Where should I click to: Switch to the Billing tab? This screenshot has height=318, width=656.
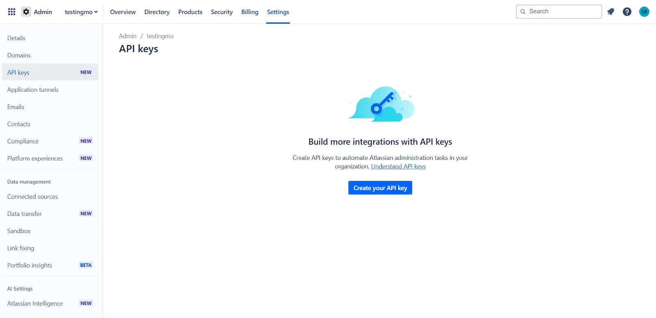pos(250,12)
